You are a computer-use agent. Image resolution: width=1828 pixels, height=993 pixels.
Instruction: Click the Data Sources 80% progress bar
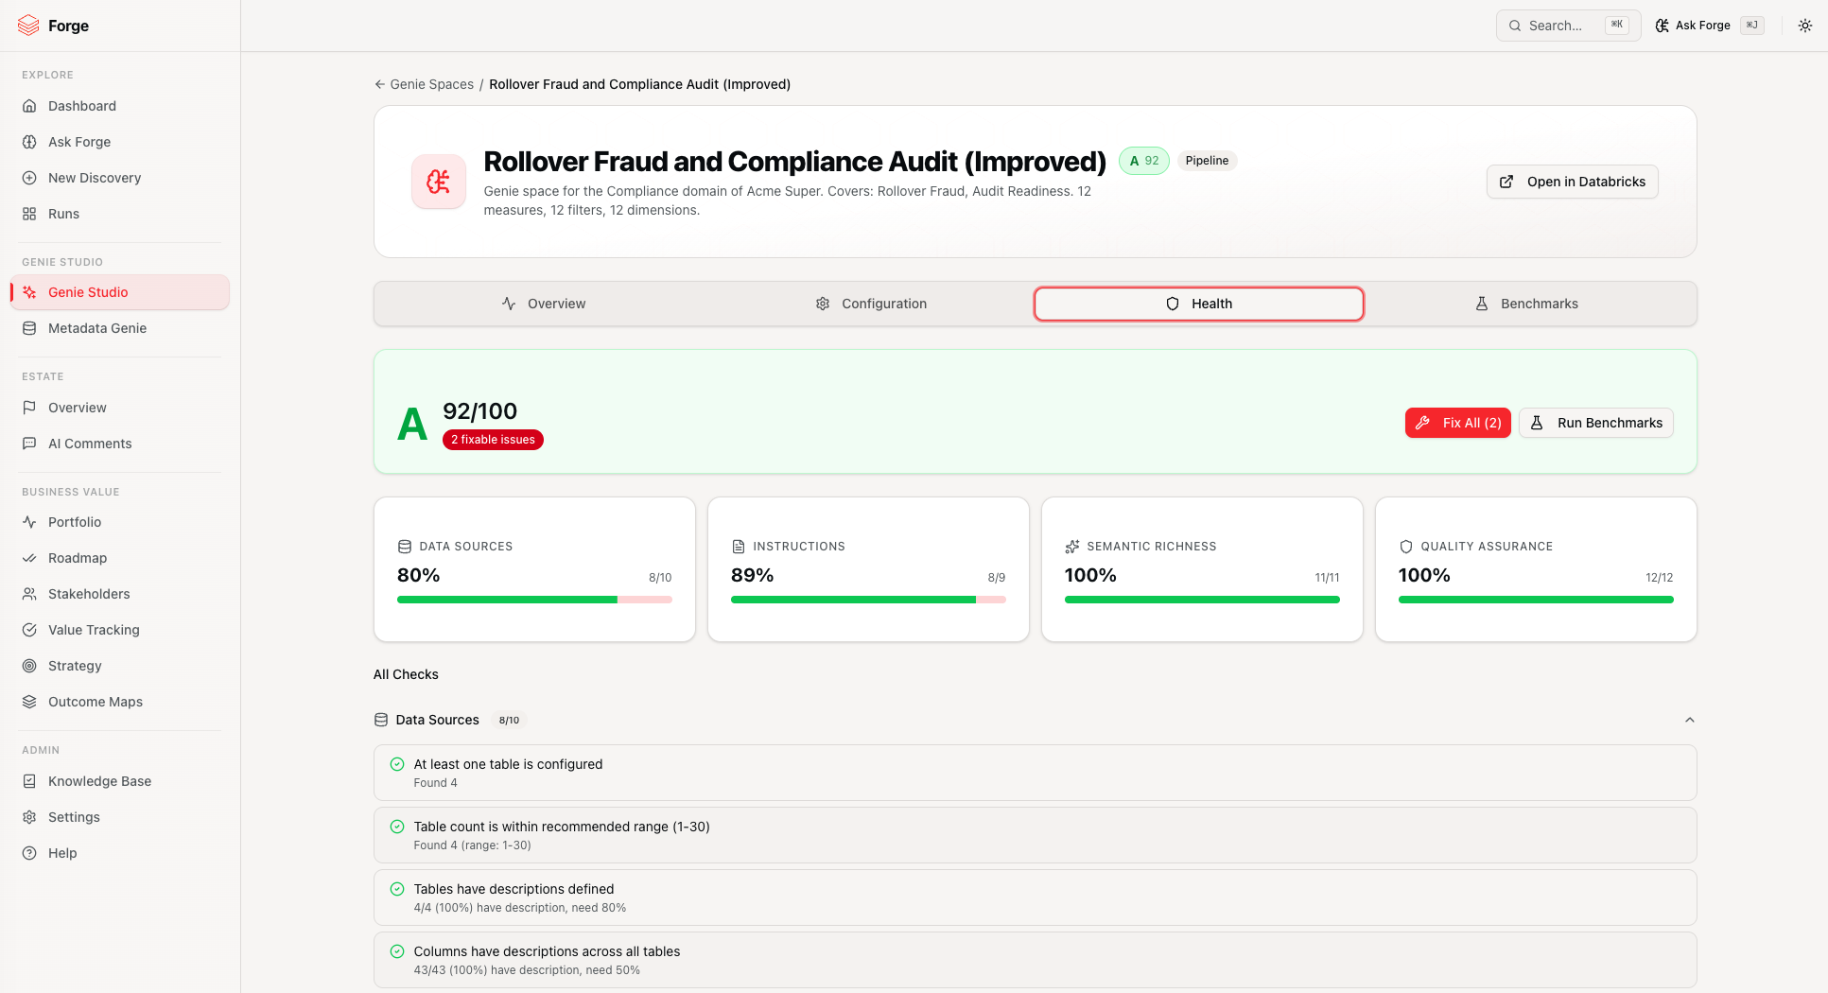pyautogui.click(x=534, y=600)
